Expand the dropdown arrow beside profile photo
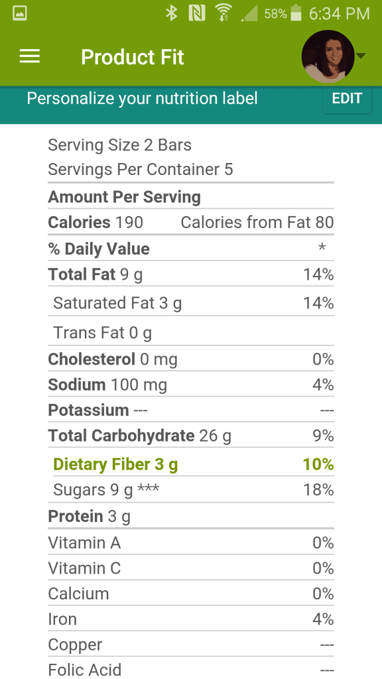The image size is (382, 679). (360, 56)
